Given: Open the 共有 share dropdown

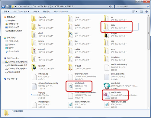Looking at the screenshot, I should pyautogui.click(x=36, y=11).
